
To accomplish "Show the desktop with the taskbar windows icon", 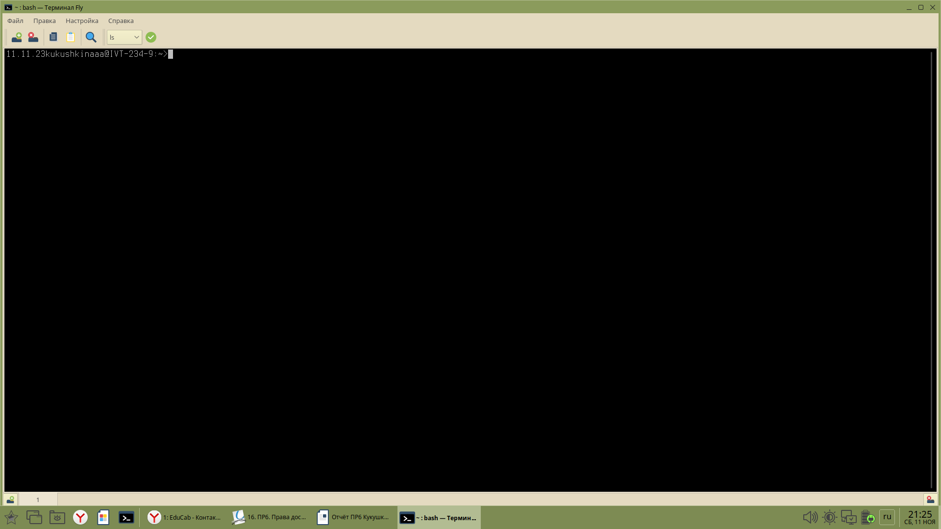I will click(x=34, y=517).
